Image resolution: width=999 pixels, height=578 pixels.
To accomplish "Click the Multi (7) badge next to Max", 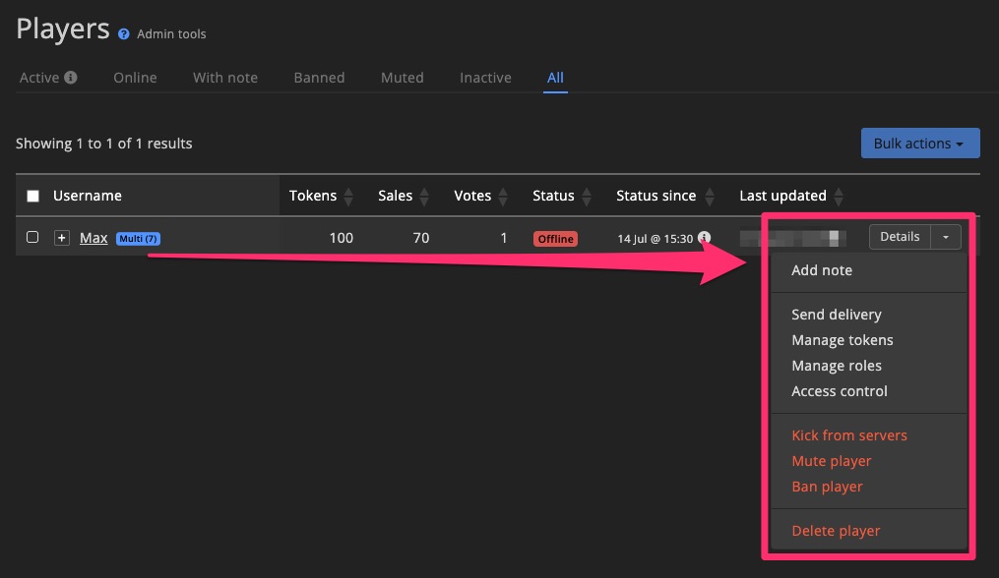I will click(x=136, y=238).
